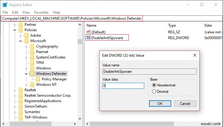The image size is (223, 127).
Task: Click the (Default) string value icon
Action: [x=88, y=32]
